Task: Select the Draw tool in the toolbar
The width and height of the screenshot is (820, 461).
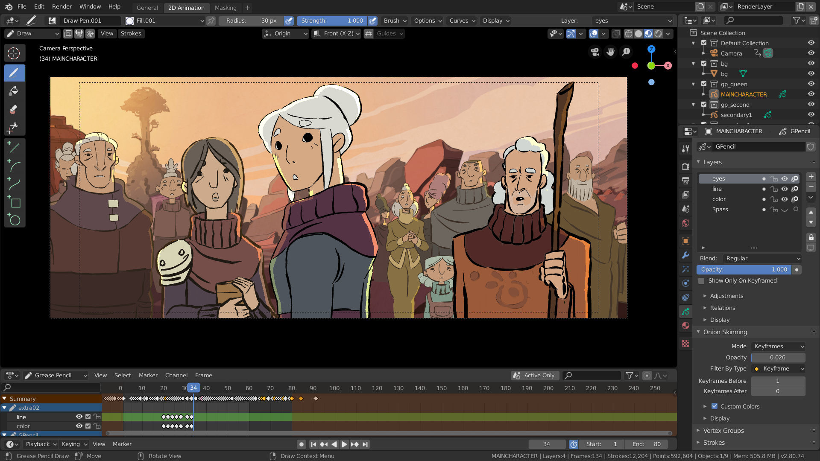Action: [x=15, y=73]
